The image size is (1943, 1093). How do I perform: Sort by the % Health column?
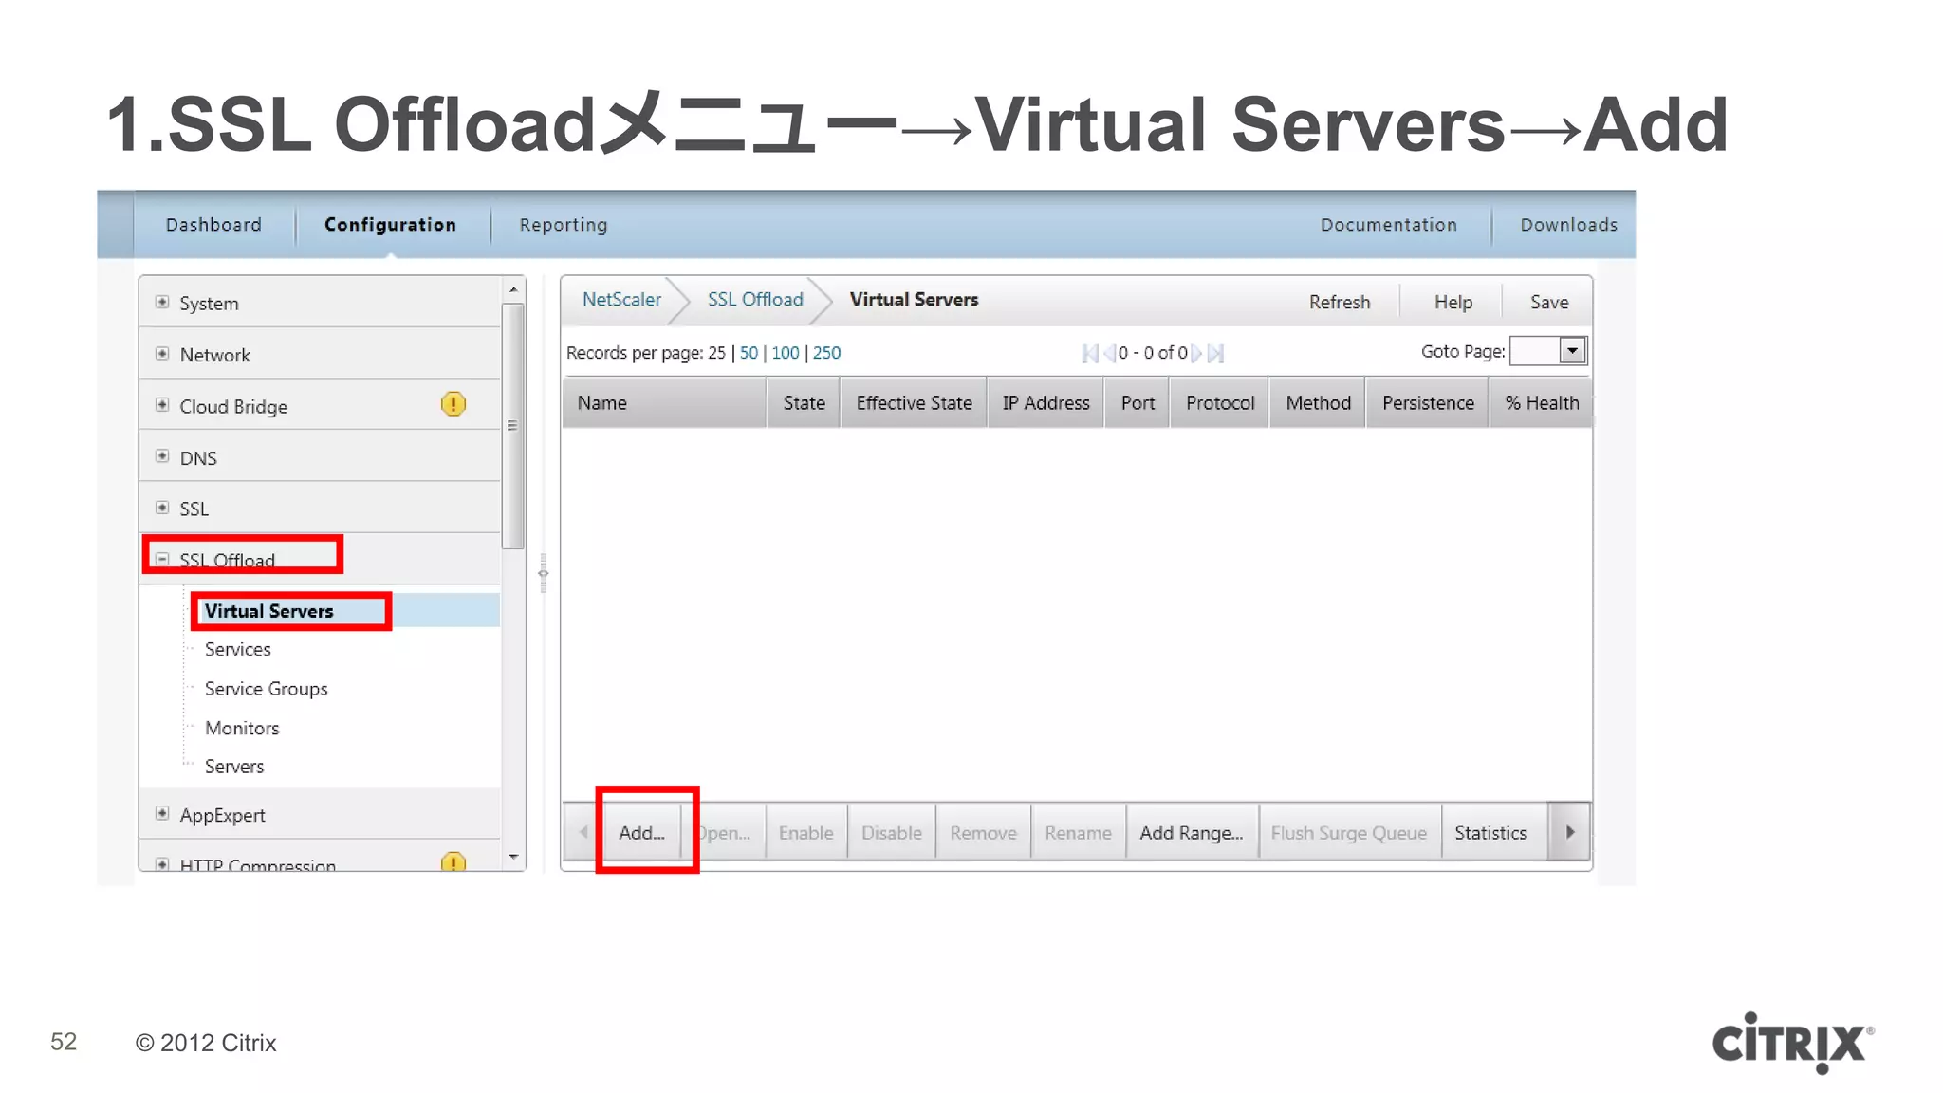tap(1542, 403)
